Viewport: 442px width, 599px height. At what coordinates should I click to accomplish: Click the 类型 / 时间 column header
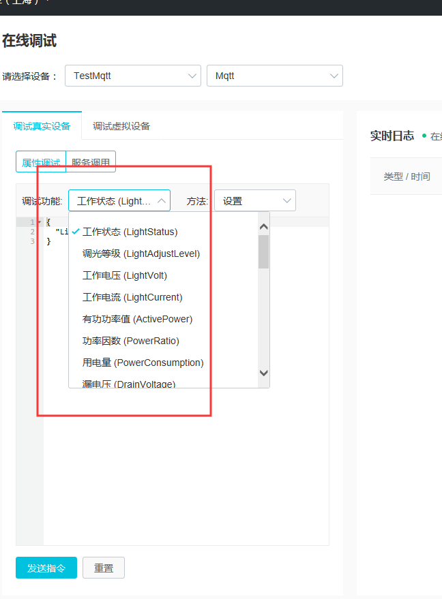tap(407, 176)
